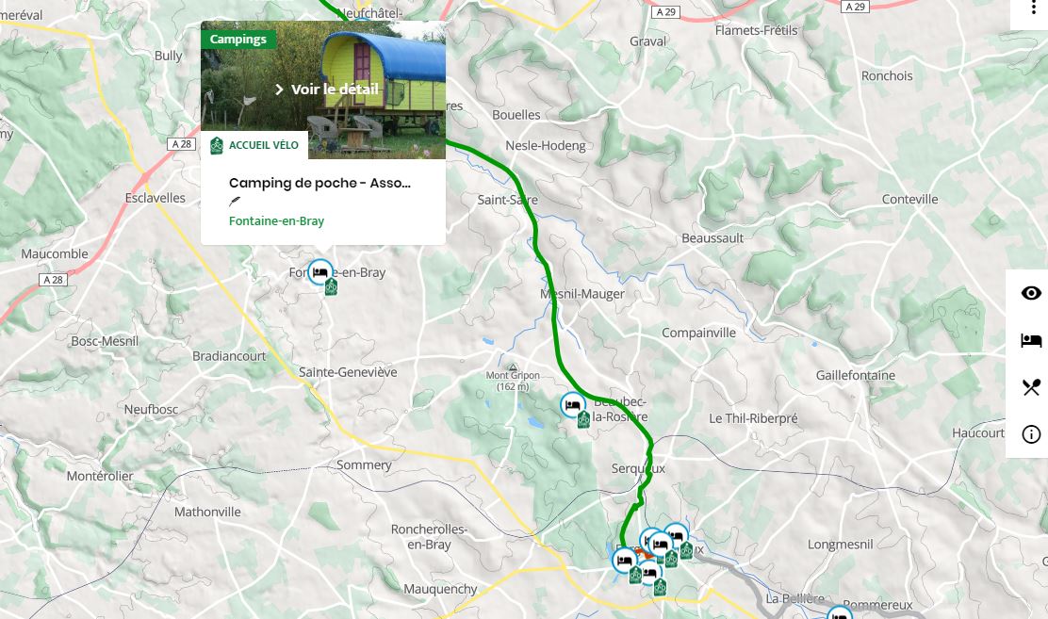Screen dimensions: 1048x619
Task: Click the Voir le détail link
Action: [335, 89]
